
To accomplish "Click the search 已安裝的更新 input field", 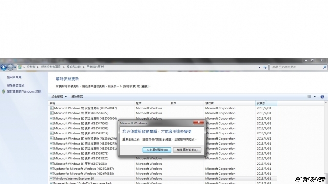I will (296, 67).
